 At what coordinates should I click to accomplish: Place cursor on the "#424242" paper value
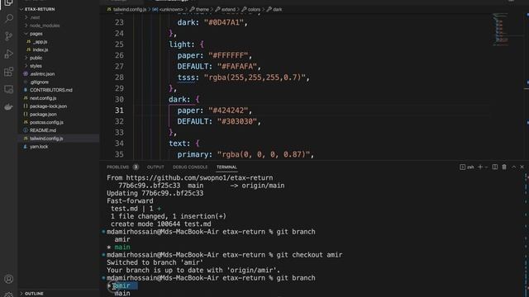228,111
